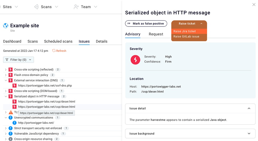Choose Raise GitLab issue option

189,37
